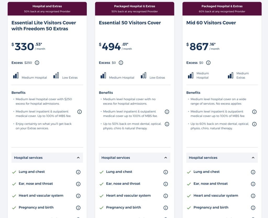This screenshot has width=268, height=218.
Task: Click the Mid 60 Visitors Cover title
Action: tap(211, 23)
